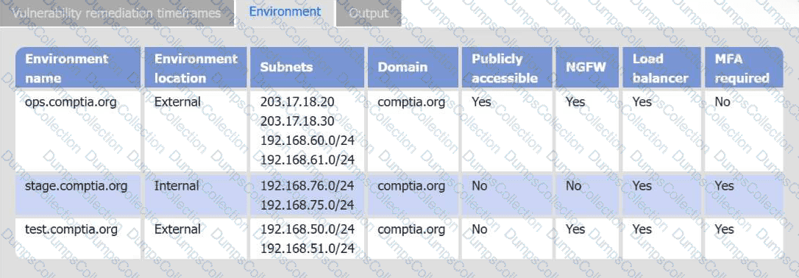Click the MFA required column header

point(744,68)
